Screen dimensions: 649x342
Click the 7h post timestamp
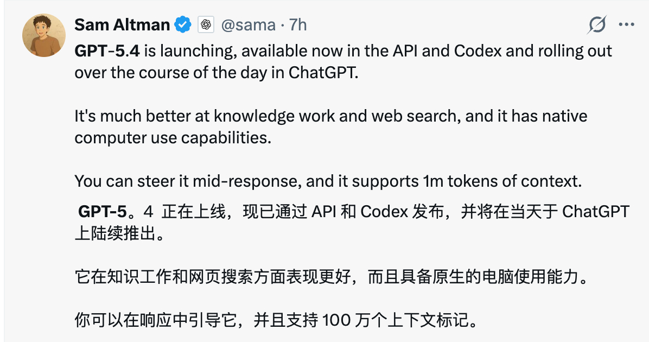(298, 24)
